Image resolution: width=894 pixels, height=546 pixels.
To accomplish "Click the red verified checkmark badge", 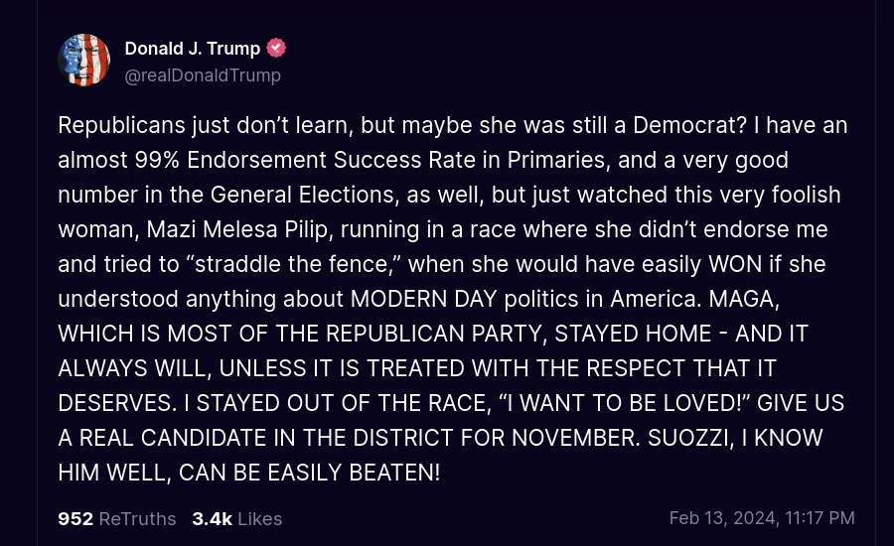I will pos(276,49).
